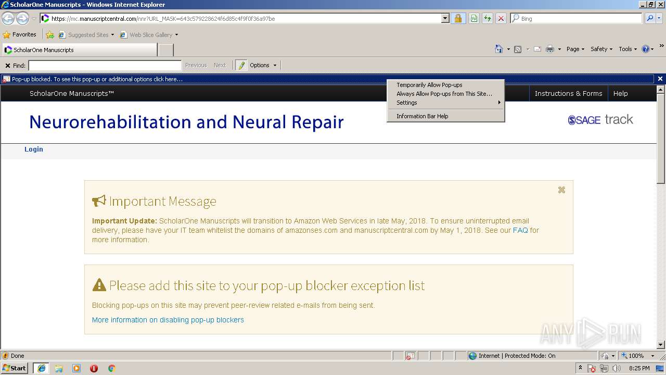
Task: Focus the Find text field
Action: coord(105,66)
